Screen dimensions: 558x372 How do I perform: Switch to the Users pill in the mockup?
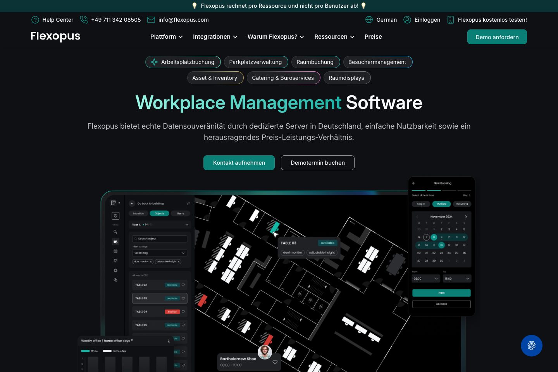click(181, 214)
